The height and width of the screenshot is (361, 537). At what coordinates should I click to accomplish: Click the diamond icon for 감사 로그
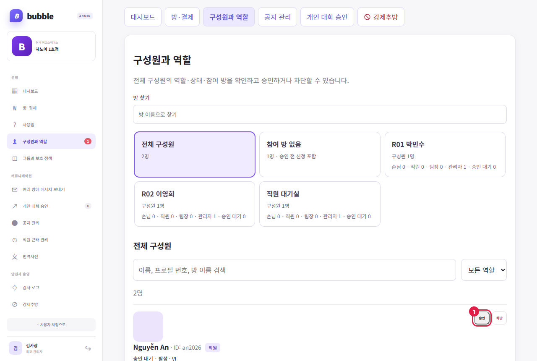15,288
